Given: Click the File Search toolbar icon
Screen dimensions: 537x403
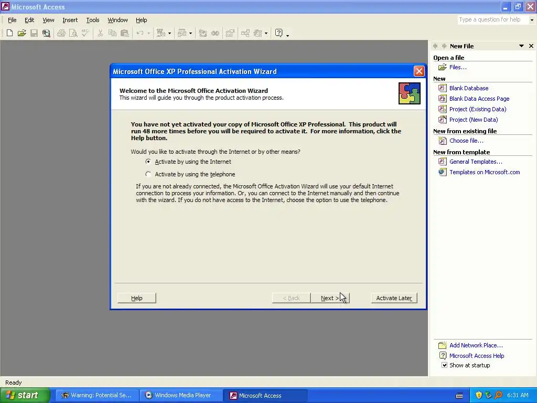Looking at the screenshot, I should pyautogui.click(x=46, y=33).
